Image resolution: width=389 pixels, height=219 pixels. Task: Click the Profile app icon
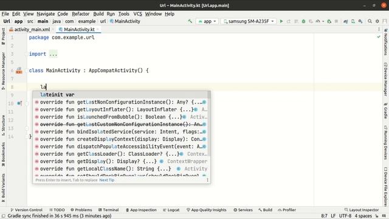(x=318, y=21)
